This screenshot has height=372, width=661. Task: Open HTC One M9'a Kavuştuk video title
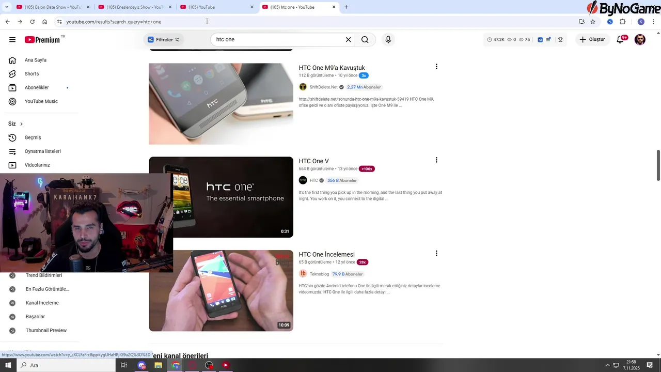[x=332, y=68]
